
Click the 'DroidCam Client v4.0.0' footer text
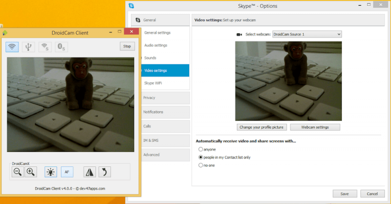70,188
